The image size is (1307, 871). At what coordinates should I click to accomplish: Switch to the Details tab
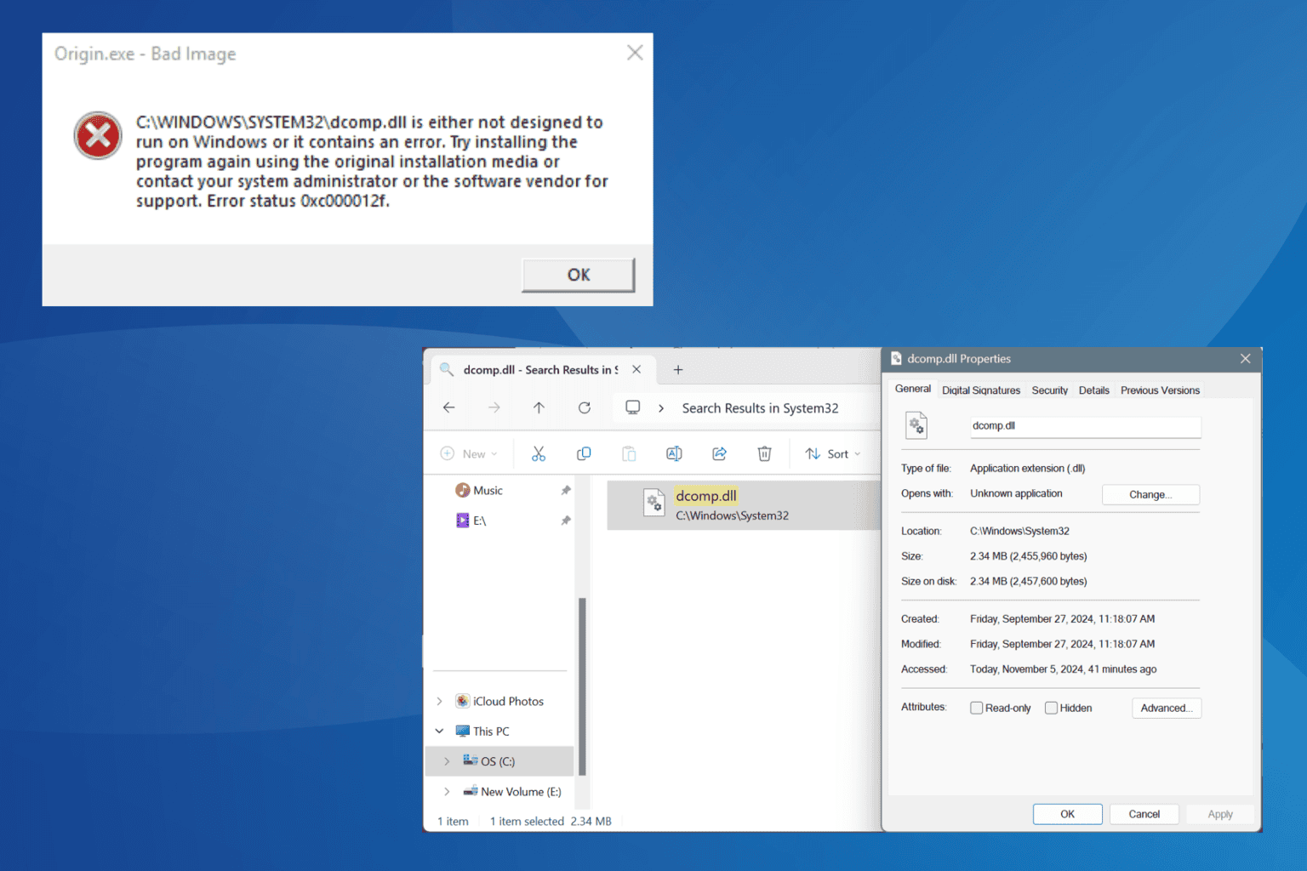pyautogui.click(x=1093, y=390)
